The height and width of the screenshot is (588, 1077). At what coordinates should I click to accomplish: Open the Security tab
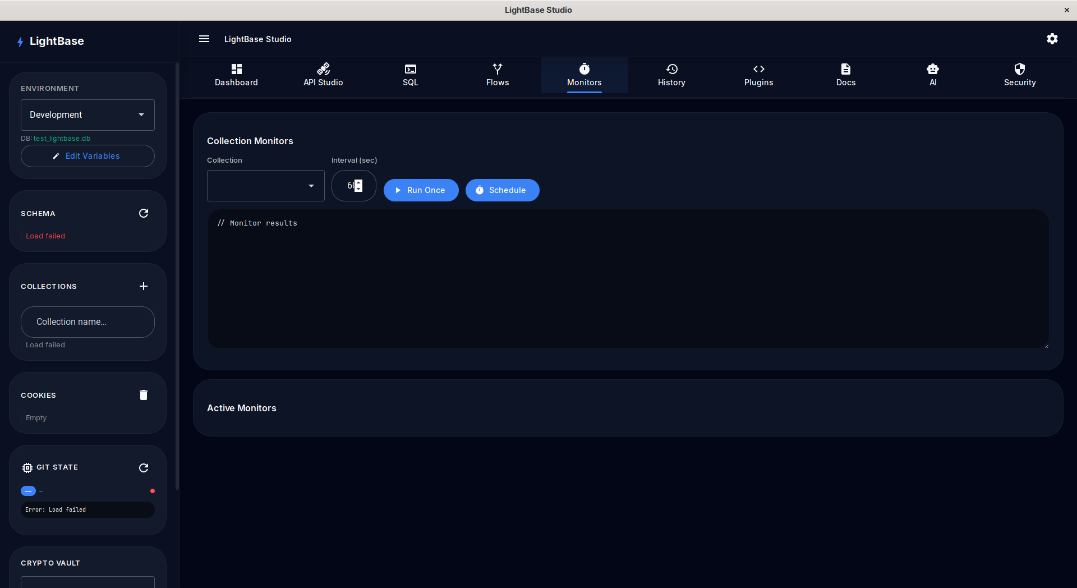[x=1020, y=75]
